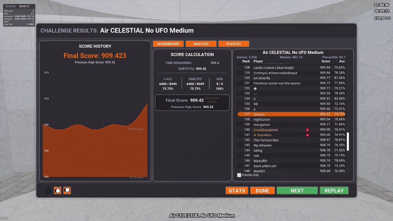Click the Acc column header
The image size is (393, 221).
pyautogui.click(x=342, y=61)
